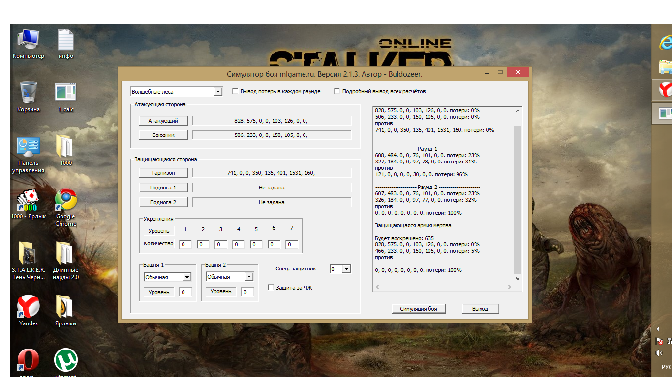
Task: Open Internet Explorer in taskbar
Action: pos(665,43)
